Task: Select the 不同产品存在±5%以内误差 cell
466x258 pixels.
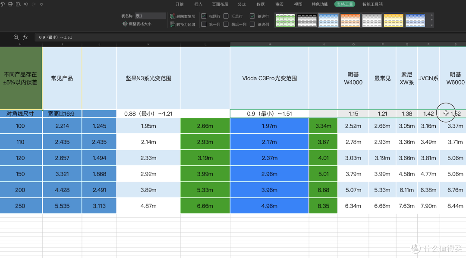Action: (21, 78)
